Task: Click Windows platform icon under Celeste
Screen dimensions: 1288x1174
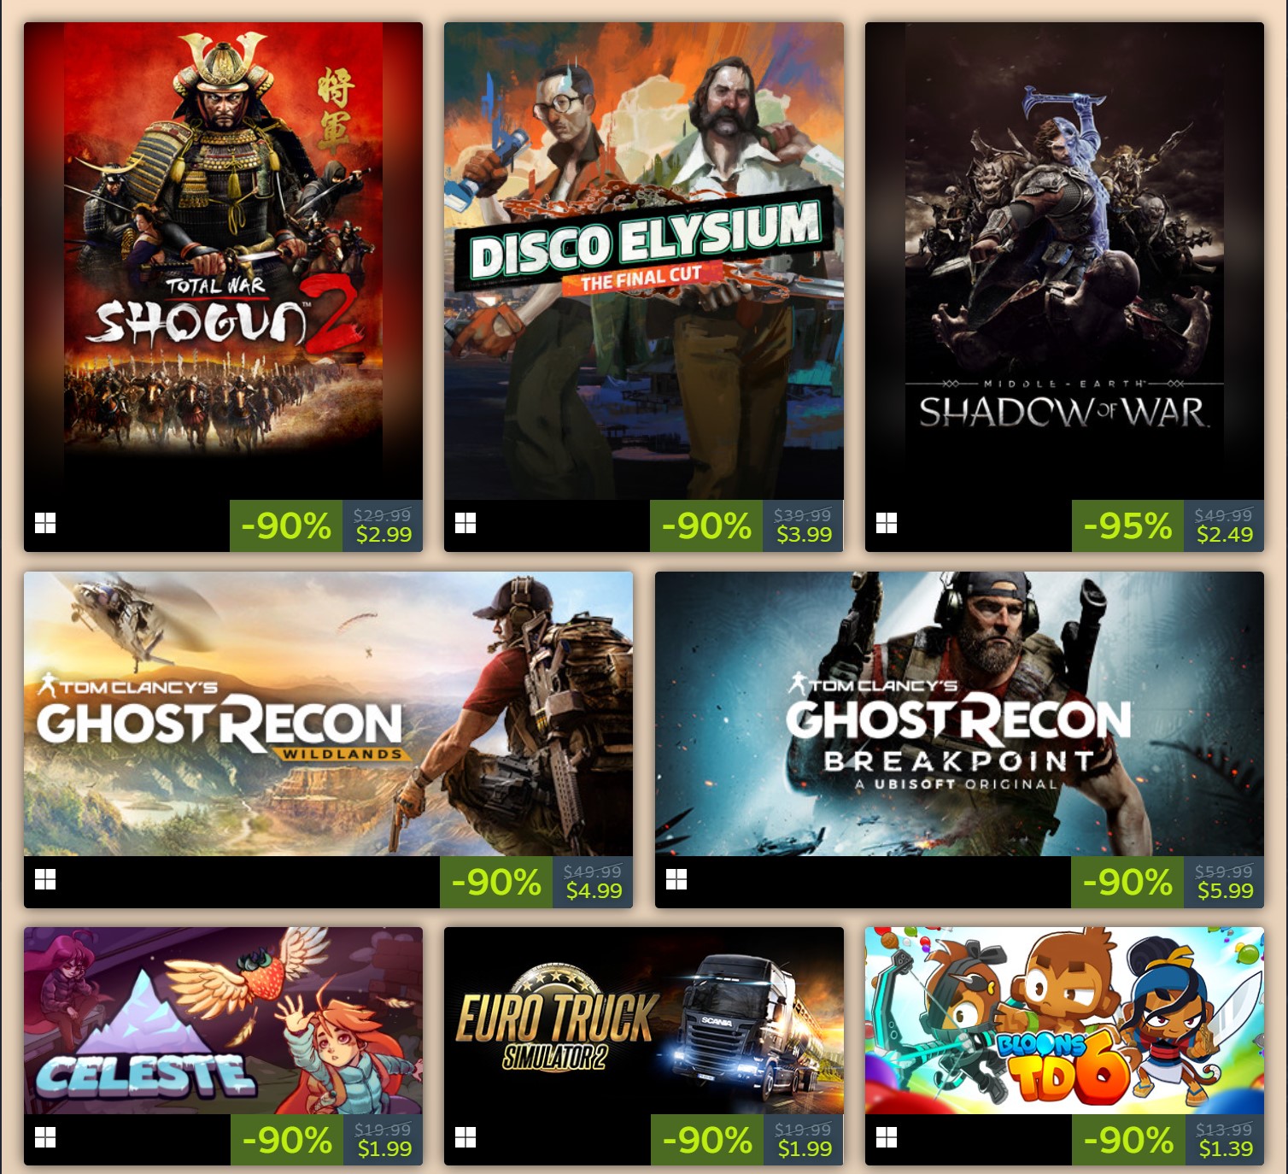Action: (x=45, y=1137)
